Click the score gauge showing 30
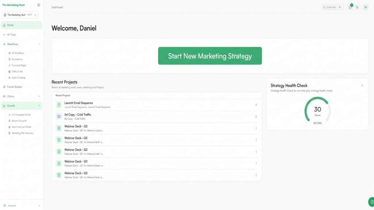This screenshot has width=374, height=210. pyautogui.click(x=317, y=109)
